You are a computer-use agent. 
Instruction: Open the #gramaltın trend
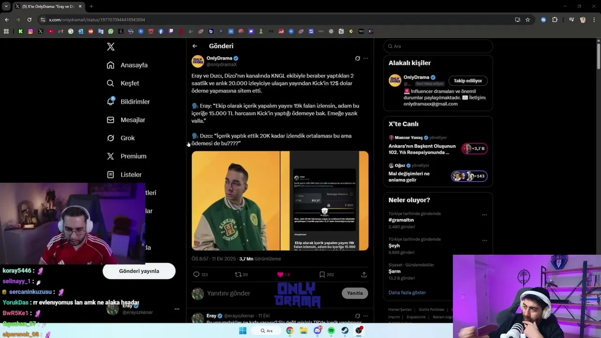click(401, 220)
